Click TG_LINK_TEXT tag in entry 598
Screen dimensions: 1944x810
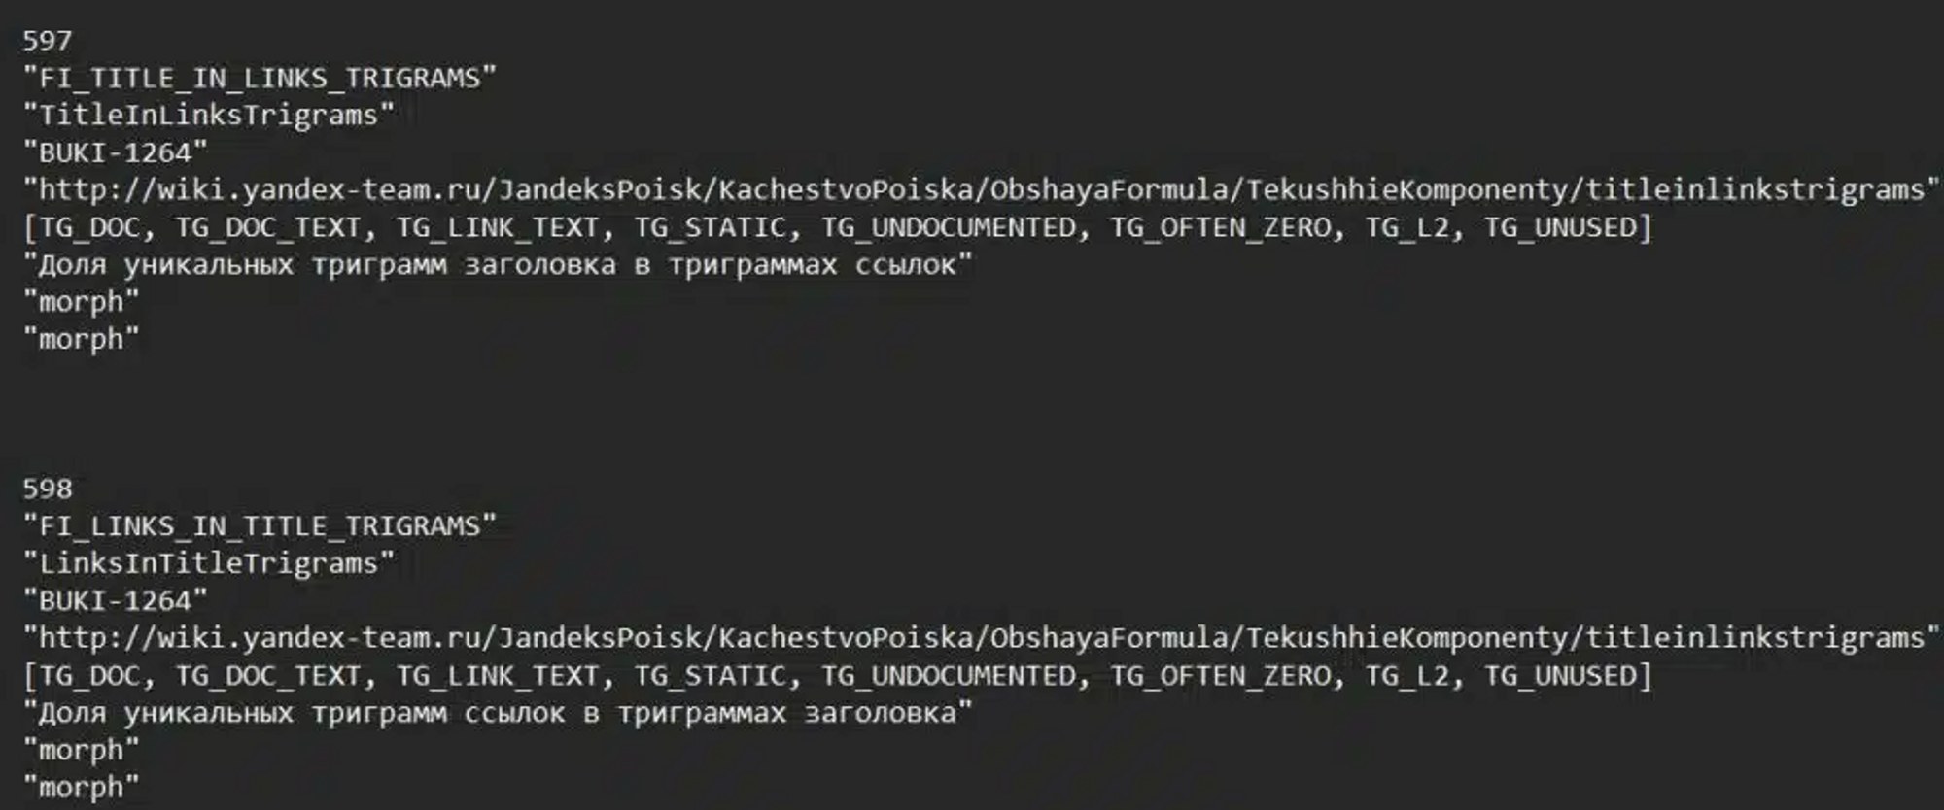point(498,676)
